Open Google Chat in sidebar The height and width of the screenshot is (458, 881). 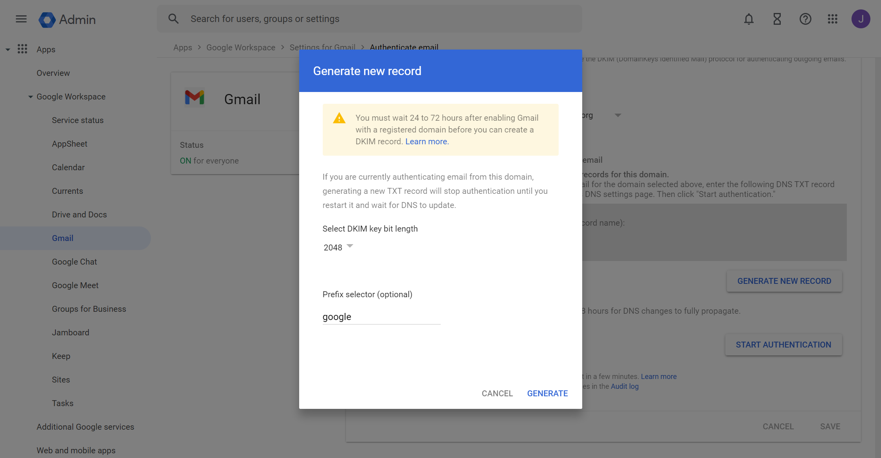click(x=74, y=262)
